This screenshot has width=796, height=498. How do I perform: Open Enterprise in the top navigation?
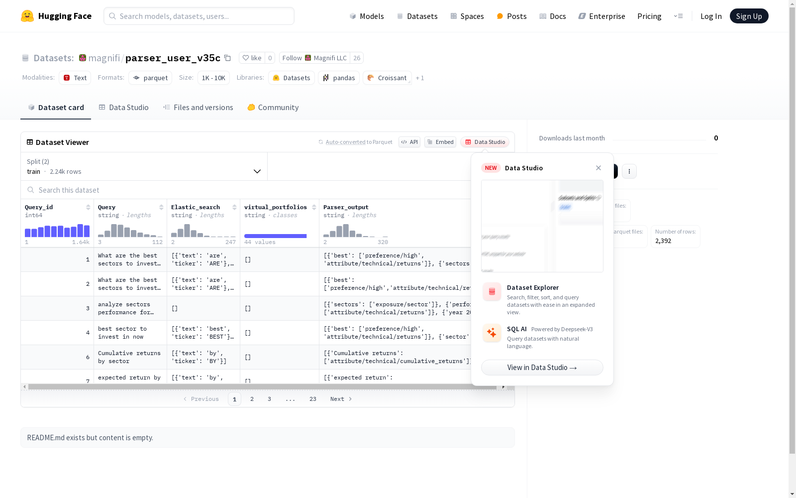tap(602, 16)
